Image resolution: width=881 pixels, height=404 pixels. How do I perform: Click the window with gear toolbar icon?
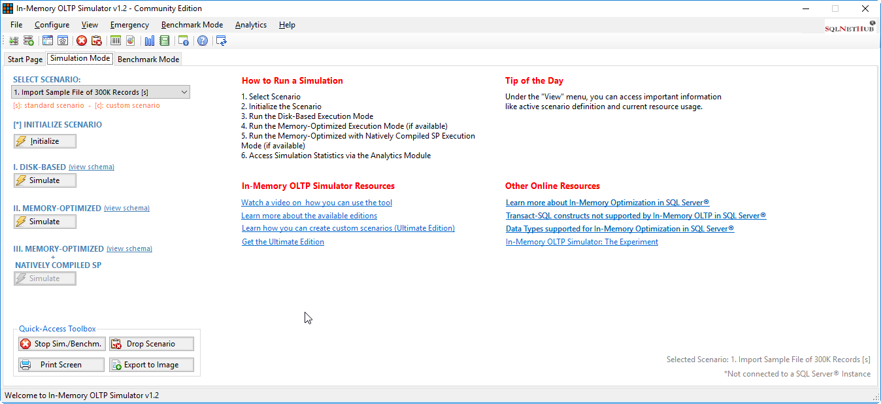(63, 41)
